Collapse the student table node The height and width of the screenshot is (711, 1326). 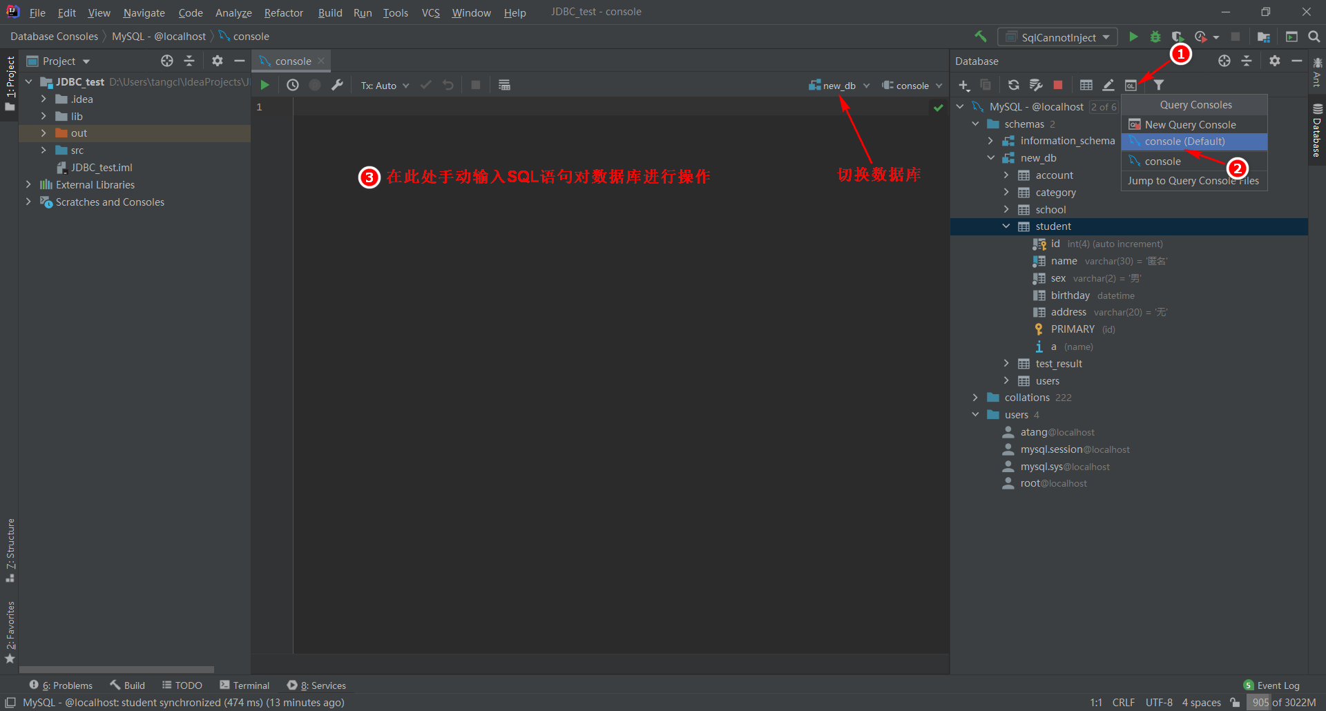click(x=1006, y=226)
